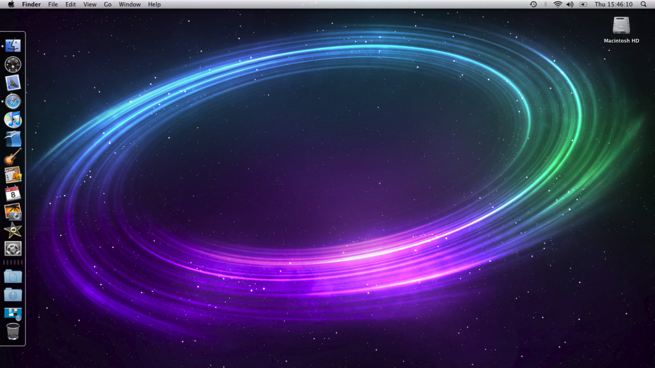Image resolution: width=655 pixels, height=368 pixels.
Task: Open the Downloads folder stack
Action: coord(13,295)
